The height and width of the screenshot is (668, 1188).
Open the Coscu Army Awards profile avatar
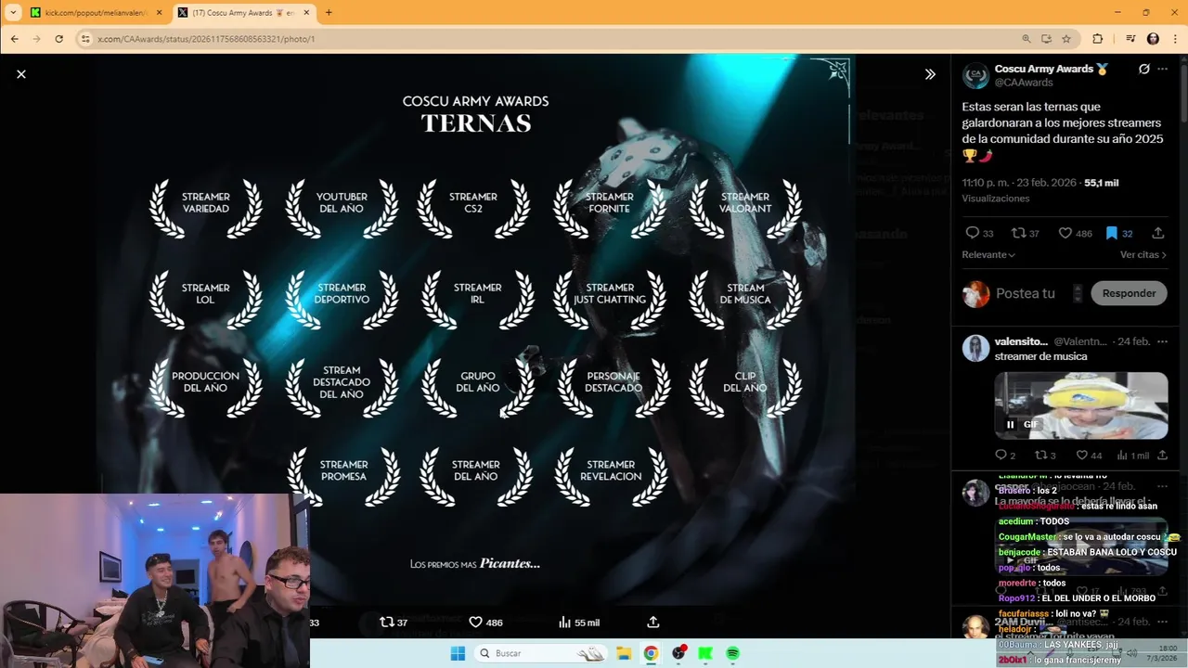coord(975,76)
